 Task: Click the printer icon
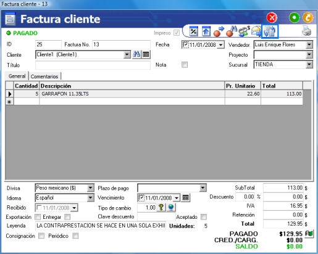pos(306,31)
